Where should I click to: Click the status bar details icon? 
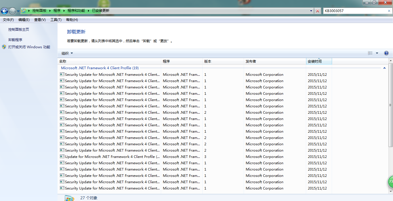pos(69,198)
